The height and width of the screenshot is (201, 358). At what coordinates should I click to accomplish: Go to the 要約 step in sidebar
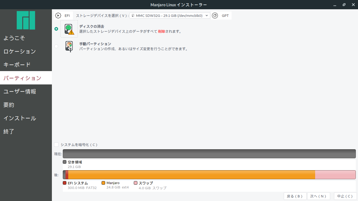tap(26, 105)
